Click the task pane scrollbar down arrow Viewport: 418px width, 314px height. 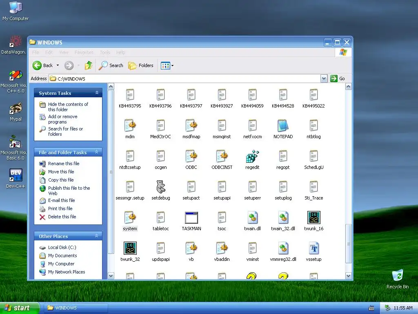click(x=111, y=276)
